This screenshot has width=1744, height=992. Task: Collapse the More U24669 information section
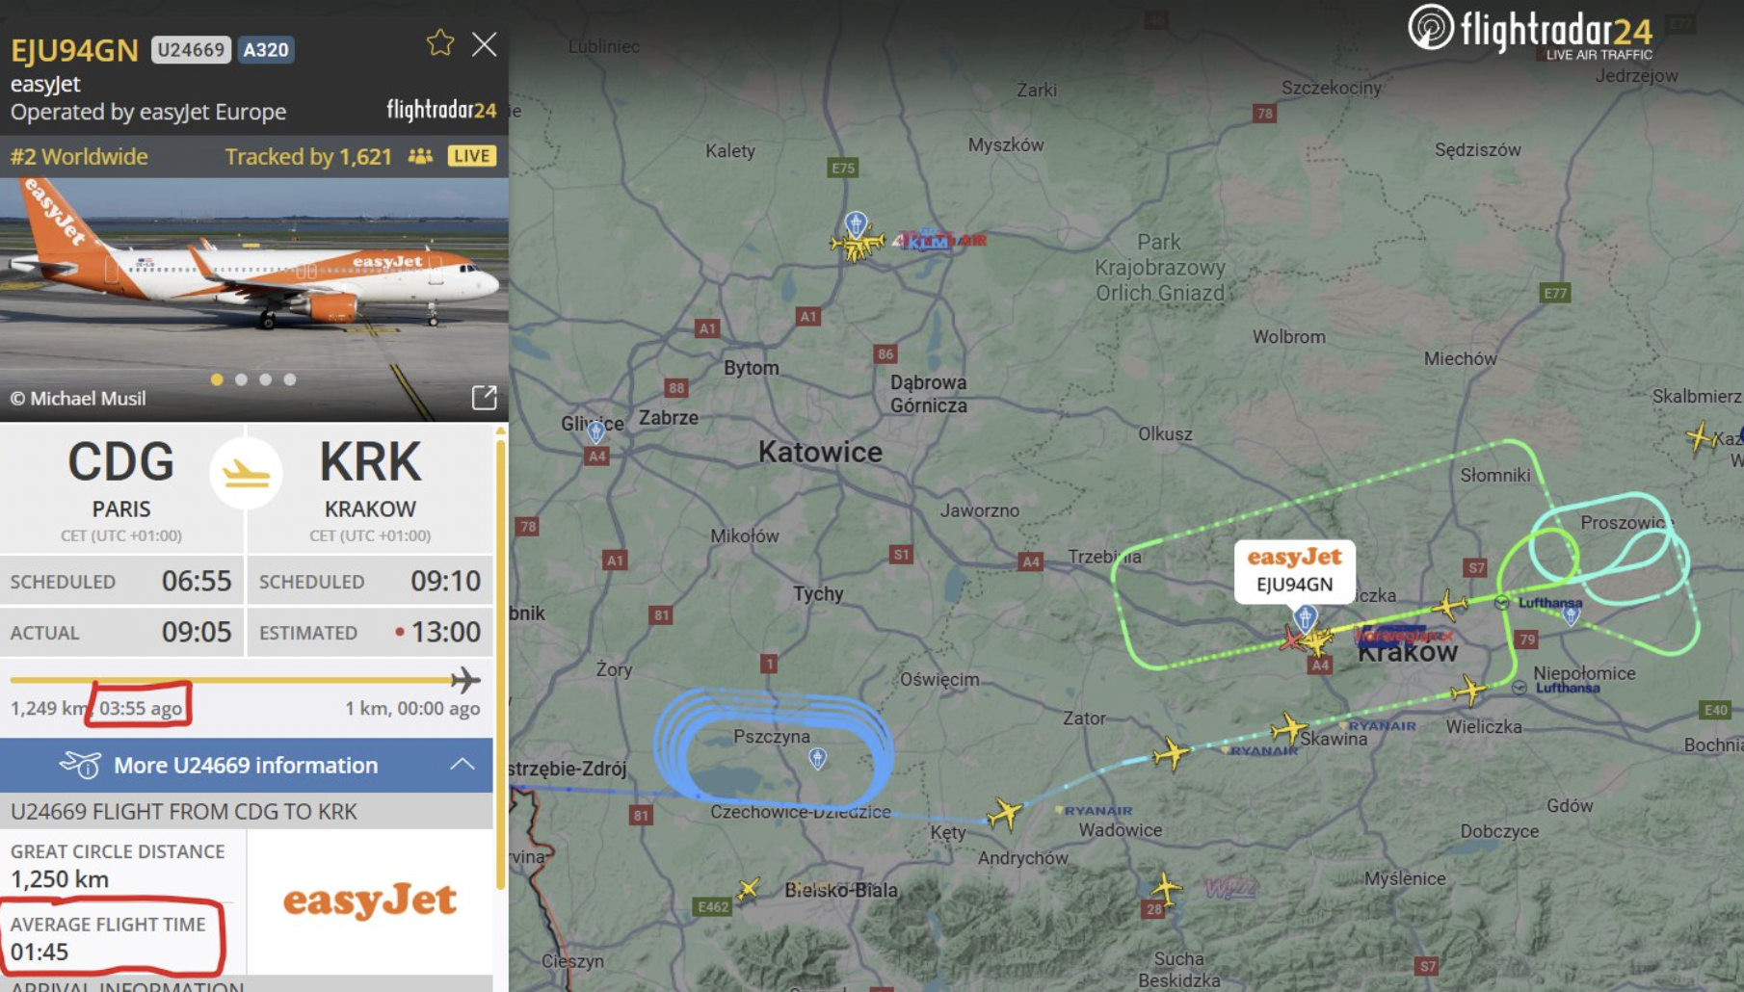(x=462, y=765)
